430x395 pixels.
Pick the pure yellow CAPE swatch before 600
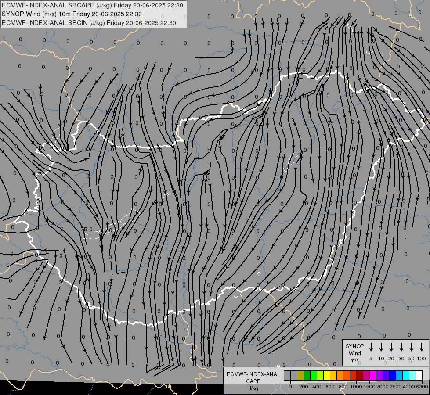coord(327,375)
